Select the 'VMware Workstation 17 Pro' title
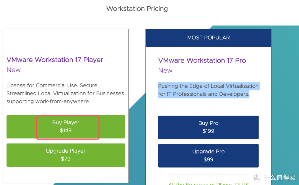The image size is (299, 185). pos(202,60)
